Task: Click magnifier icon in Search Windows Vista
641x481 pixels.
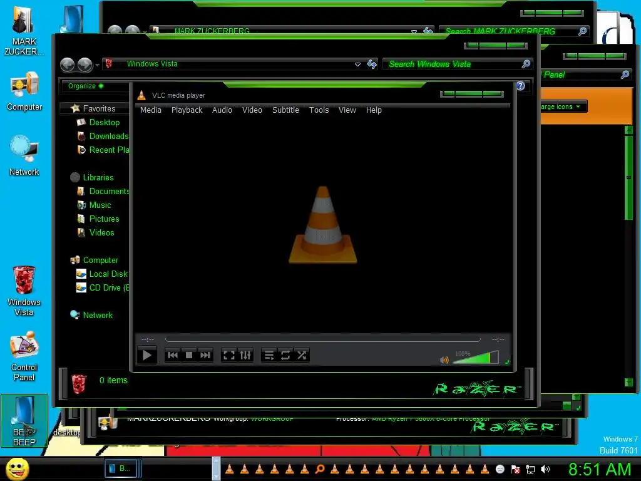Action: (526, 64)
